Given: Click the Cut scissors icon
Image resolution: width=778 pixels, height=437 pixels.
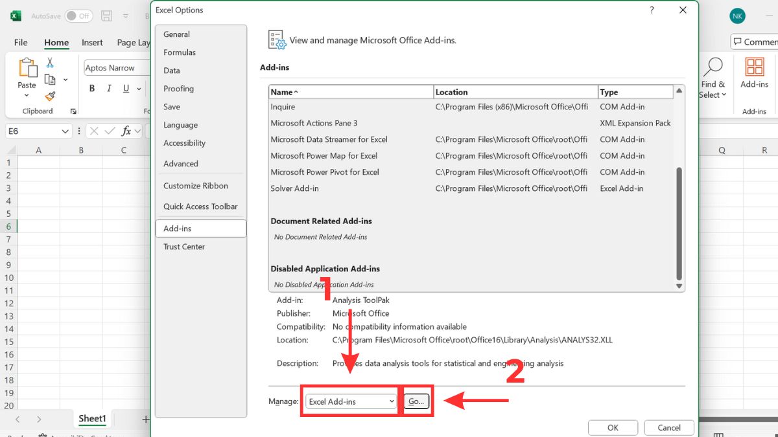Looking at the screenshot, I should (50, 63).
